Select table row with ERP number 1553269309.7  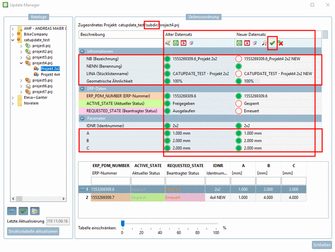pyautogui.click(x=192, y=197)
